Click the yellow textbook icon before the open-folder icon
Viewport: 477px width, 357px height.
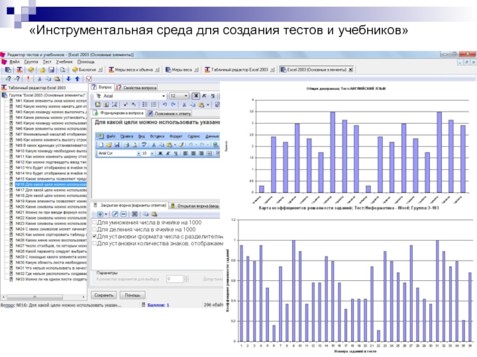click(31, 70)
